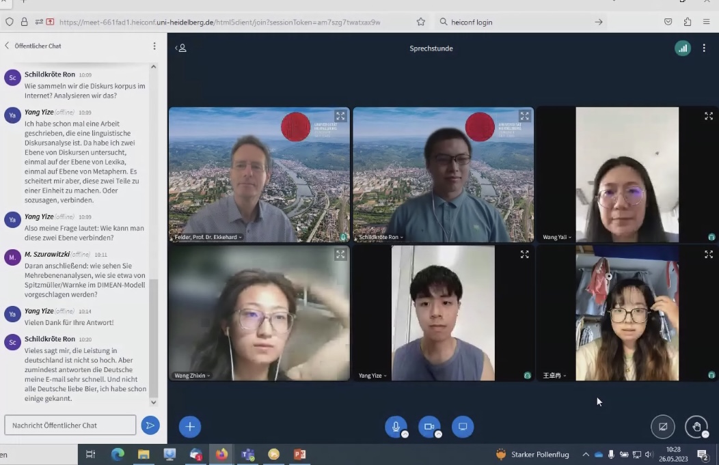Screen dimensions: 719x465
Task: Toggle the screen share button
Action: pos(463,427)
